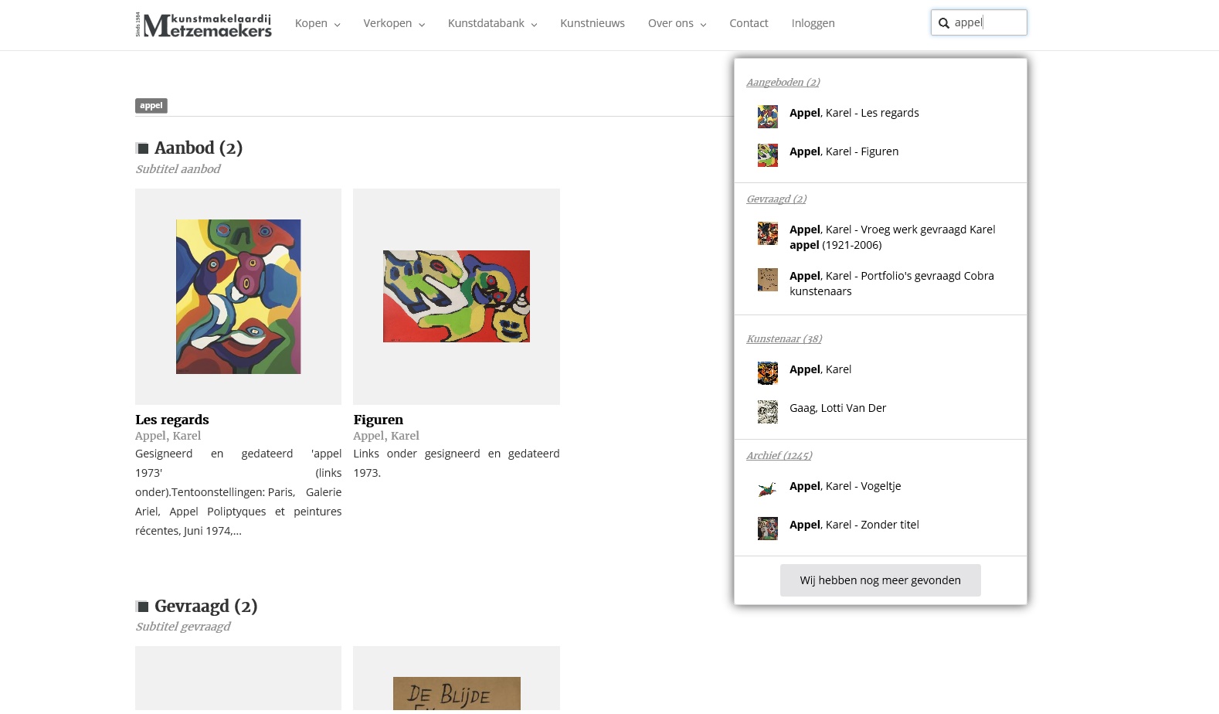Expand the Over ons menu
The width and height of the screenshot is (1219, 714).
click(x=677, y=23)
